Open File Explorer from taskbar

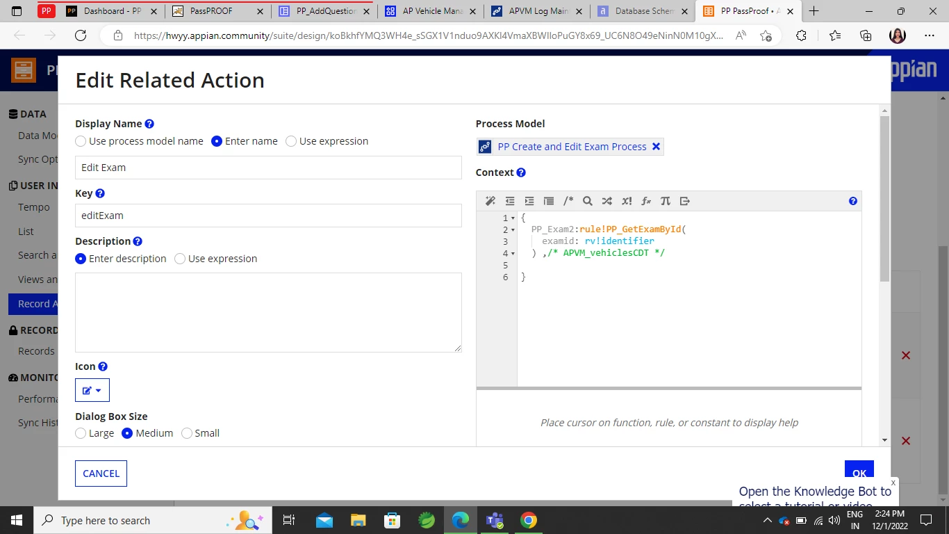click(358, 520)
